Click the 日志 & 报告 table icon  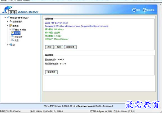pyautogui.click(x=13, y=29)
